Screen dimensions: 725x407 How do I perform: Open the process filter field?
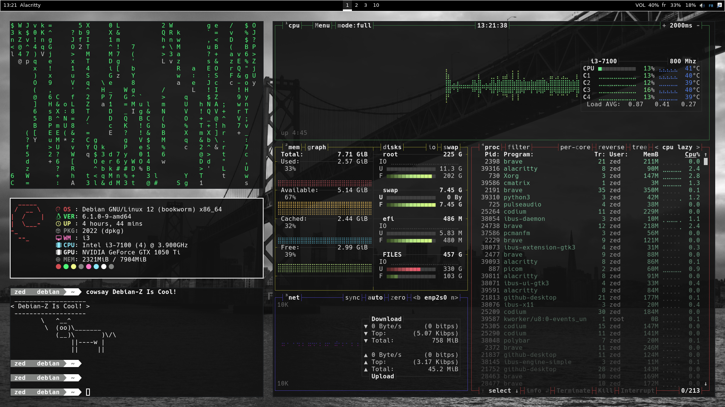click(518, 147)
